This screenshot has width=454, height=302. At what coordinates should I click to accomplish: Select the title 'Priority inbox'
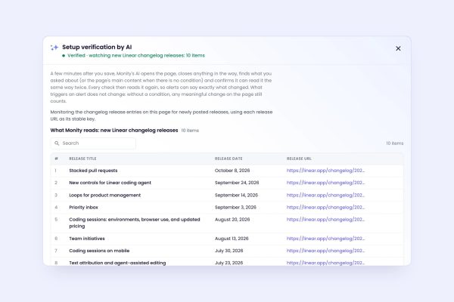(83, 207)
